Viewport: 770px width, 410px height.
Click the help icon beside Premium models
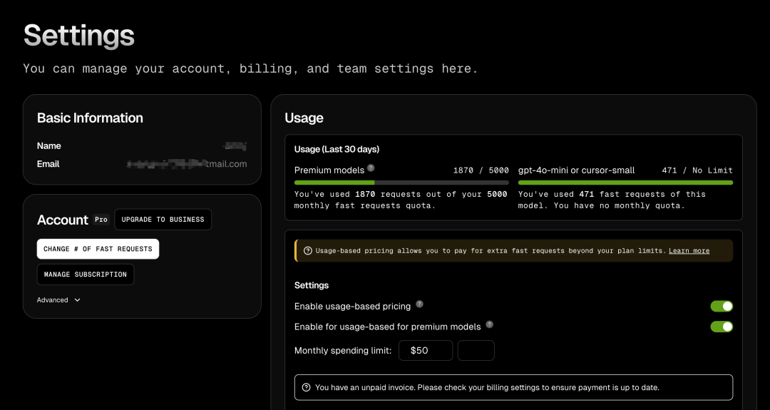click(x=371, y=169)
